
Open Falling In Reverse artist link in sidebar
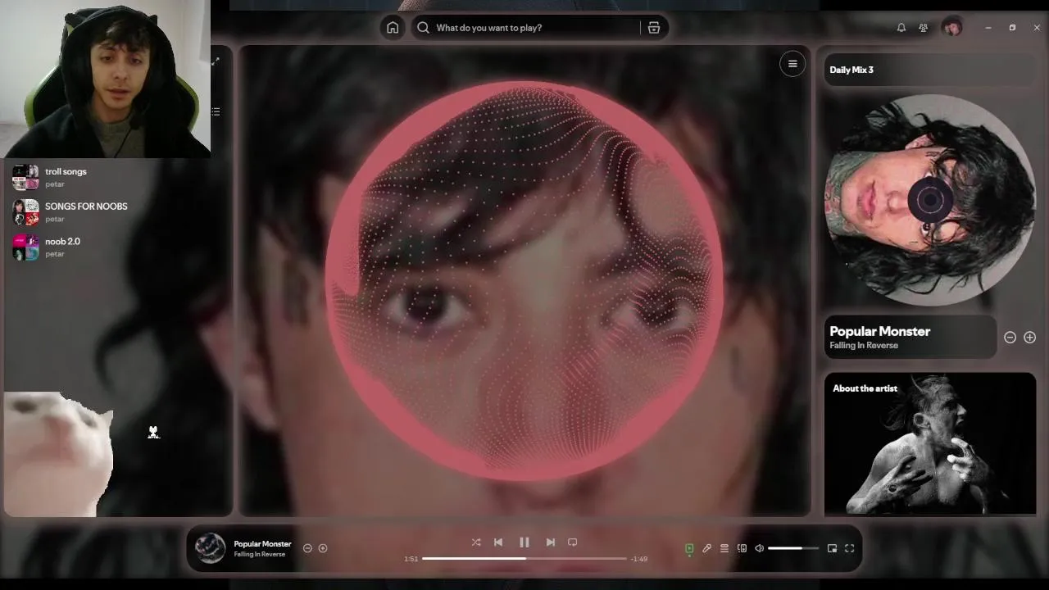864,346
